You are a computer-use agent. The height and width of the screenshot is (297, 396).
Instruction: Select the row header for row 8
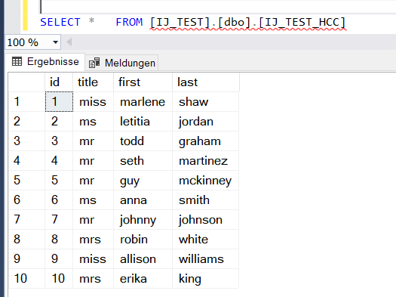tap(26, 240)
